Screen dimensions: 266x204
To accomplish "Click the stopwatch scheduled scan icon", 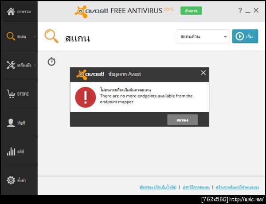I will click(51, 62).
